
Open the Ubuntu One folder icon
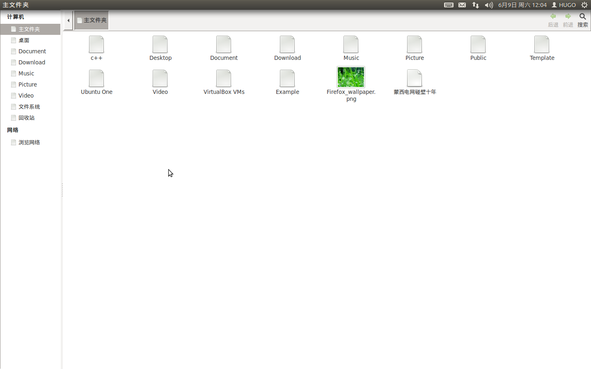[96, 78]
